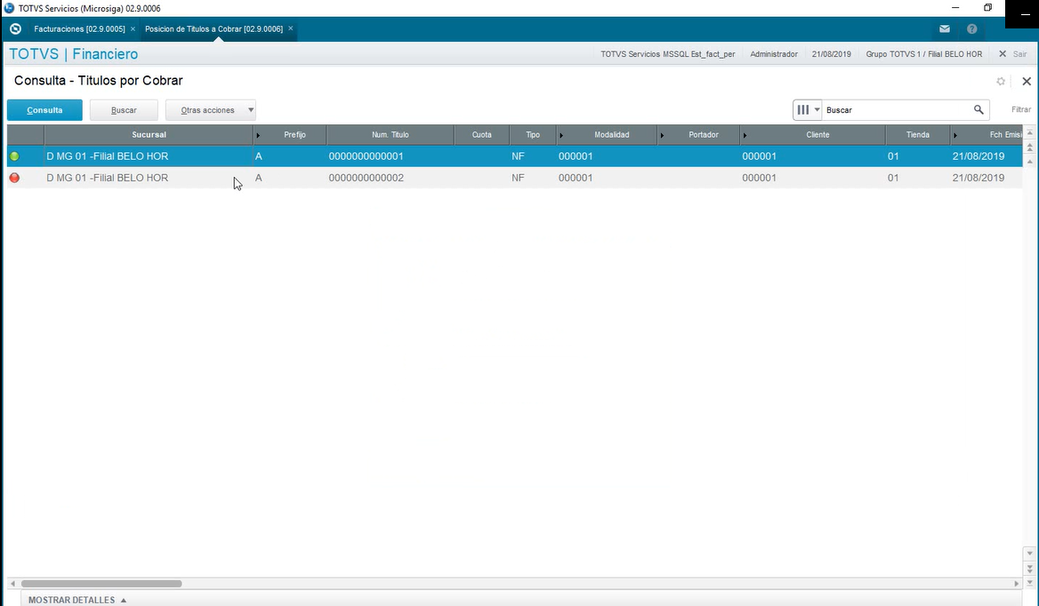Click the arrow marker before Portador column
Image resolution: width=1039 pixels, height=606 pixels.
click(662, 135)
